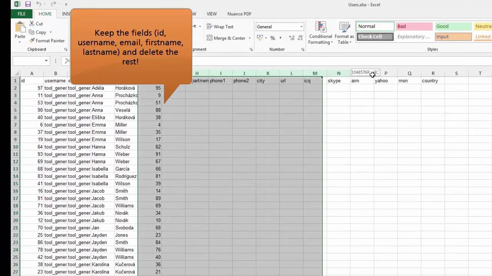Click Decrease Decimal icon

click(x=300, y=38)
